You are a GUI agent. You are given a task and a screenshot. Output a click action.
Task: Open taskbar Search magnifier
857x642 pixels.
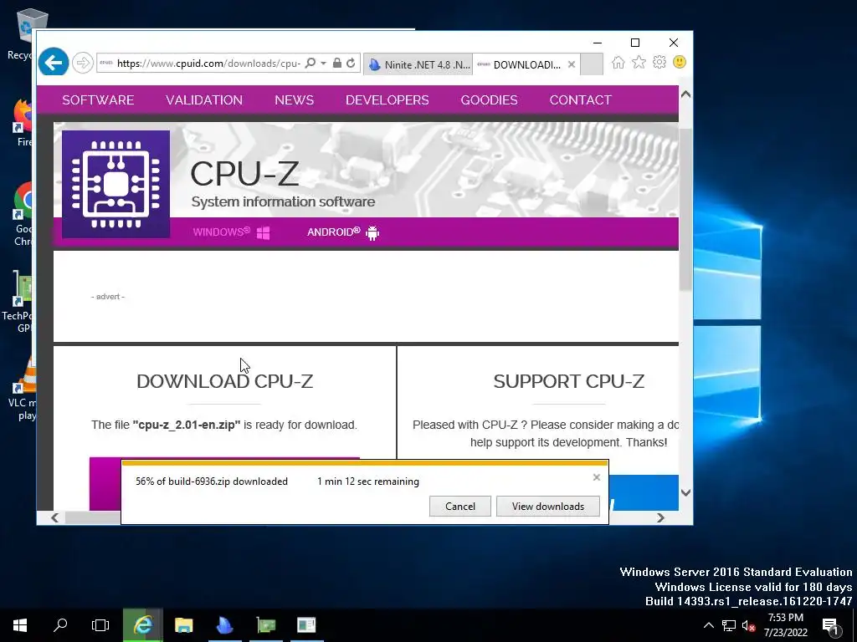pyautogui.click(x=60, y=625)
